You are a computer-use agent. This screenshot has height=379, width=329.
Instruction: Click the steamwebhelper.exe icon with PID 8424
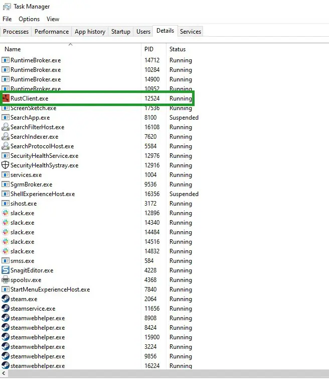[x=6, y=327]
